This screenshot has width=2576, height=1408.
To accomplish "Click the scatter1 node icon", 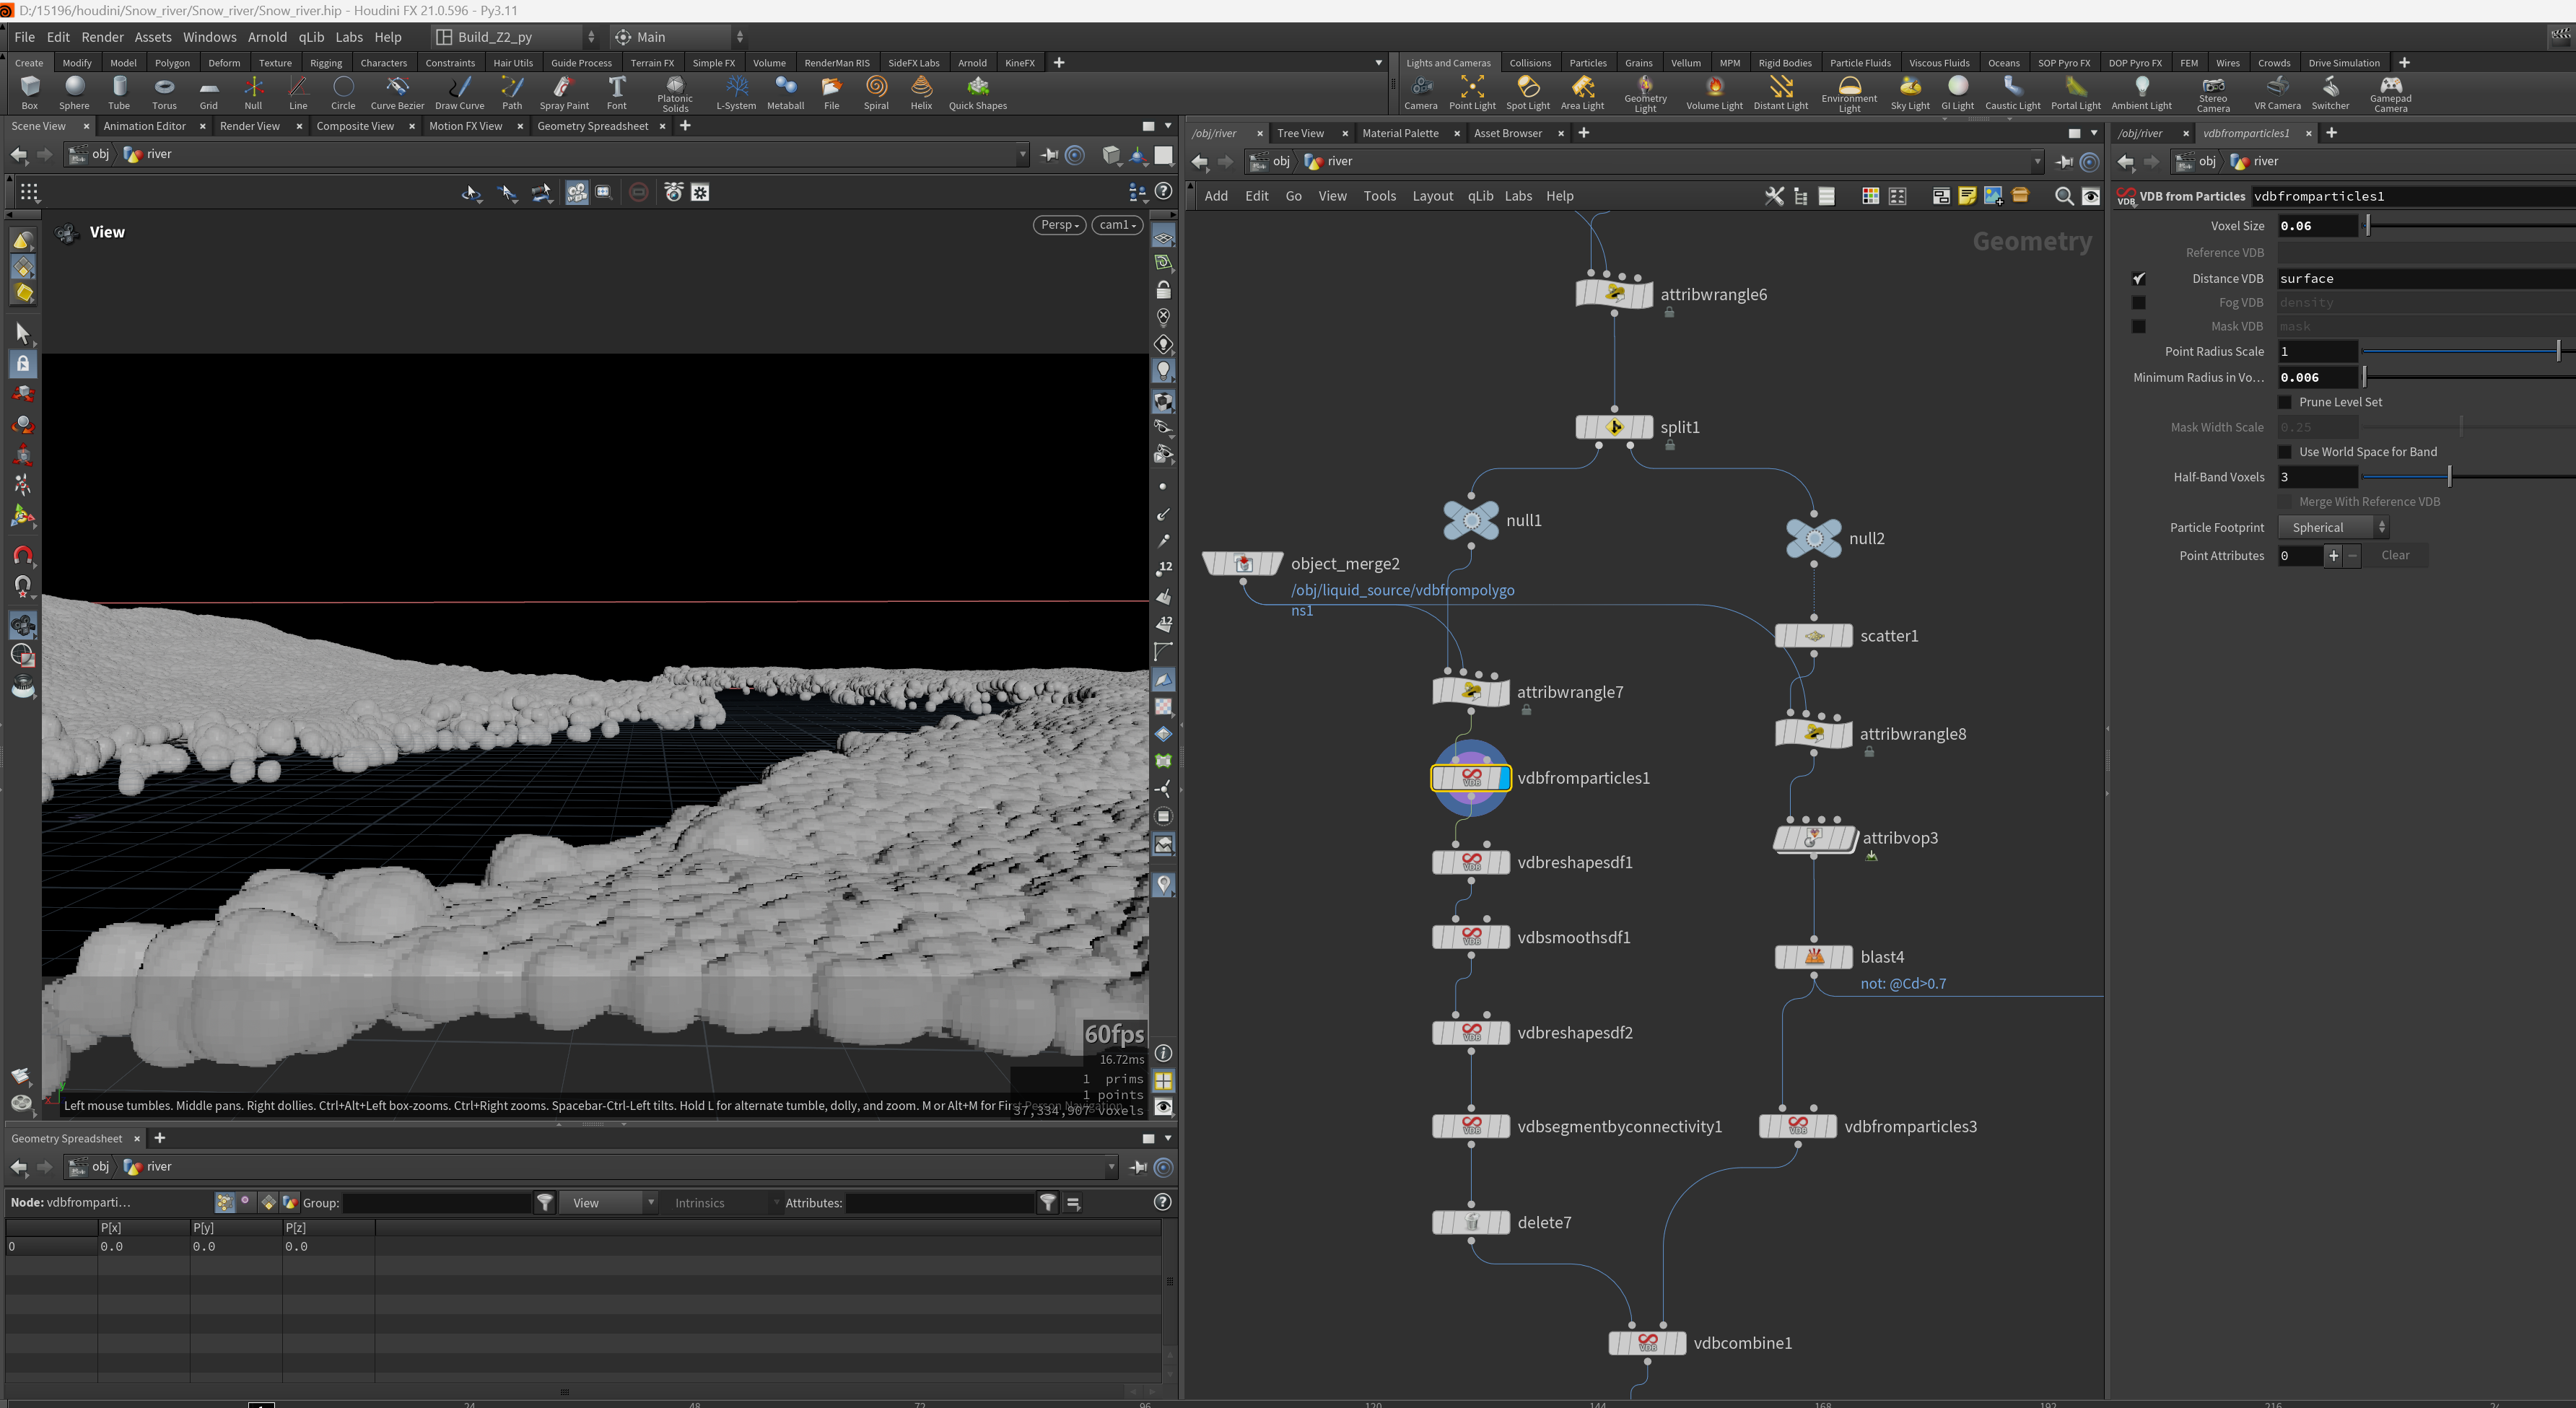I will click(1814, 636).
